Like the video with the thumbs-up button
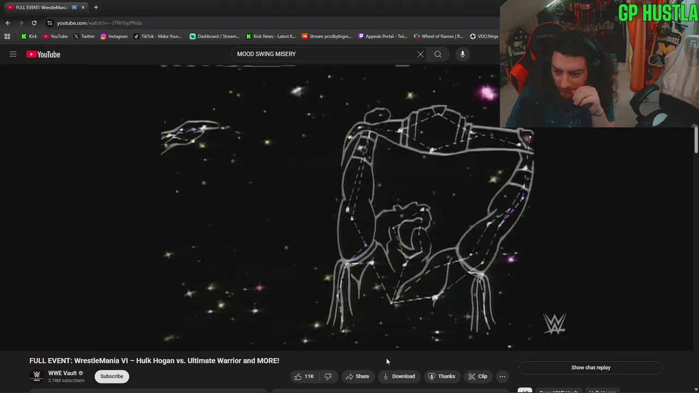699x393 pixels. point(304,376)
